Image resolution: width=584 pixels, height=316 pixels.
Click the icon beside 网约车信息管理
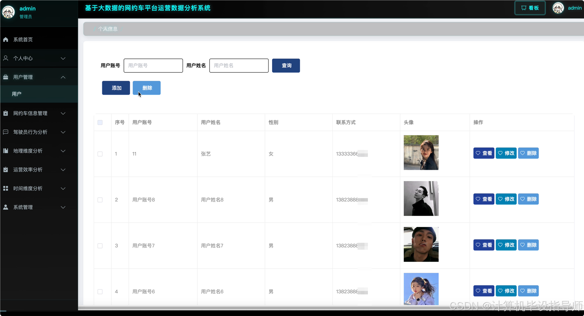(6, 113)
